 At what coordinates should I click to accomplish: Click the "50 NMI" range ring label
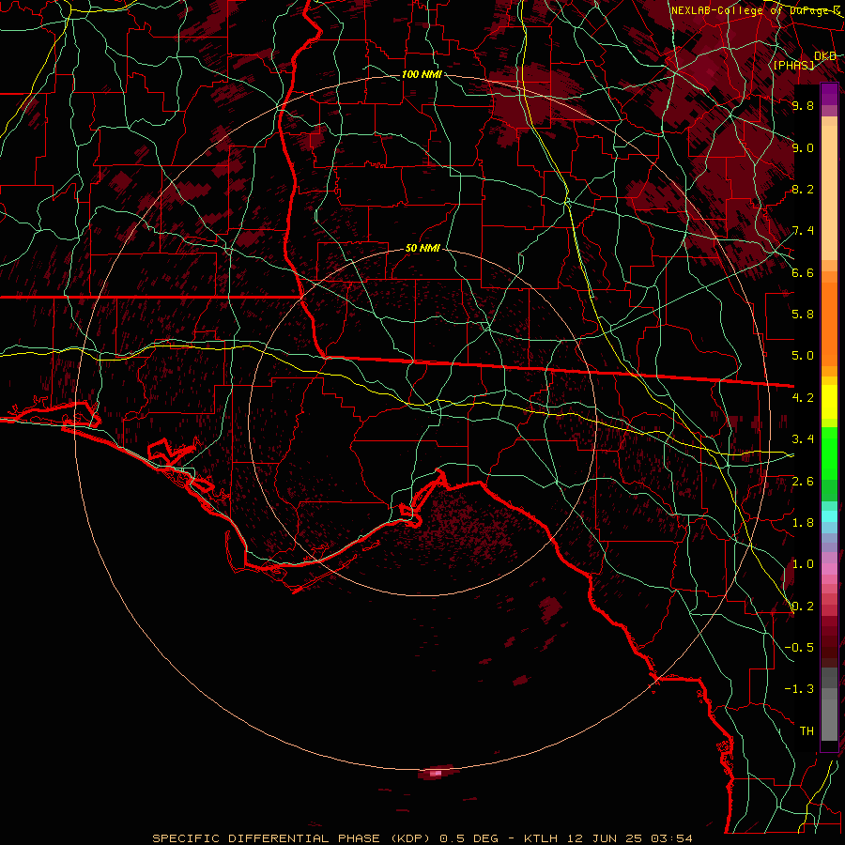(423, 249)
